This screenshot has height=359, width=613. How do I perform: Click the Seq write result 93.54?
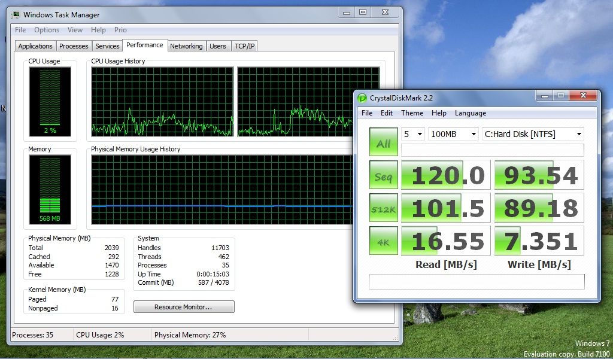point(539,175)
